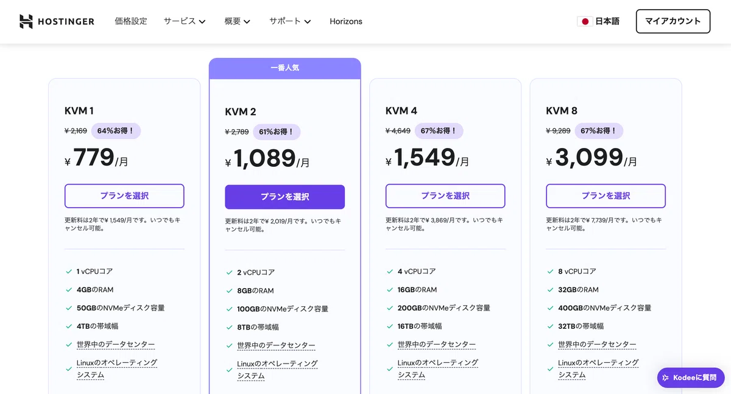Click the 64%お得！ badge on KVM 1
This screenshot has height=394, width=731.
116,131
